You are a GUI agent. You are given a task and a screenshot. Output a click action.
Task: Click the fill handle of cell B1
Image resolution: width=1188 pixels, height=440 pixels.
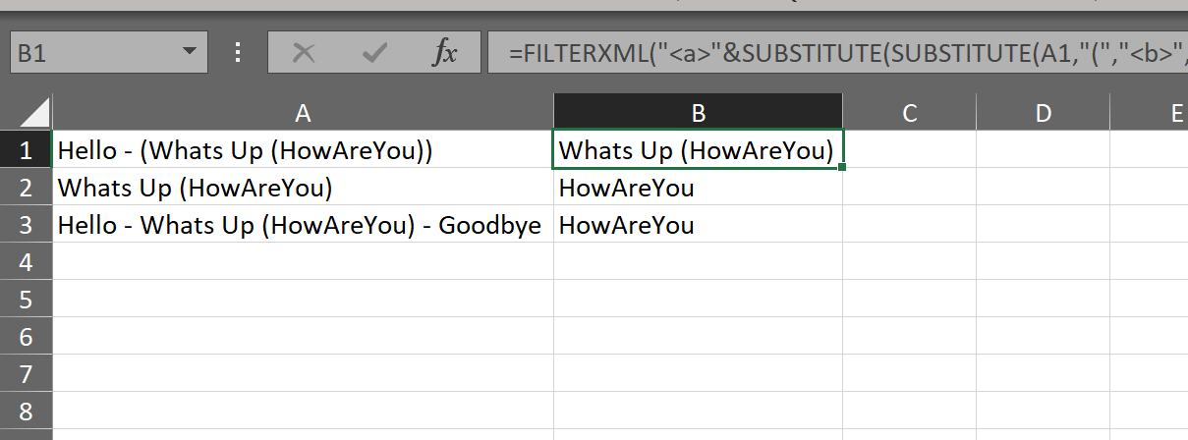(842, 168)
